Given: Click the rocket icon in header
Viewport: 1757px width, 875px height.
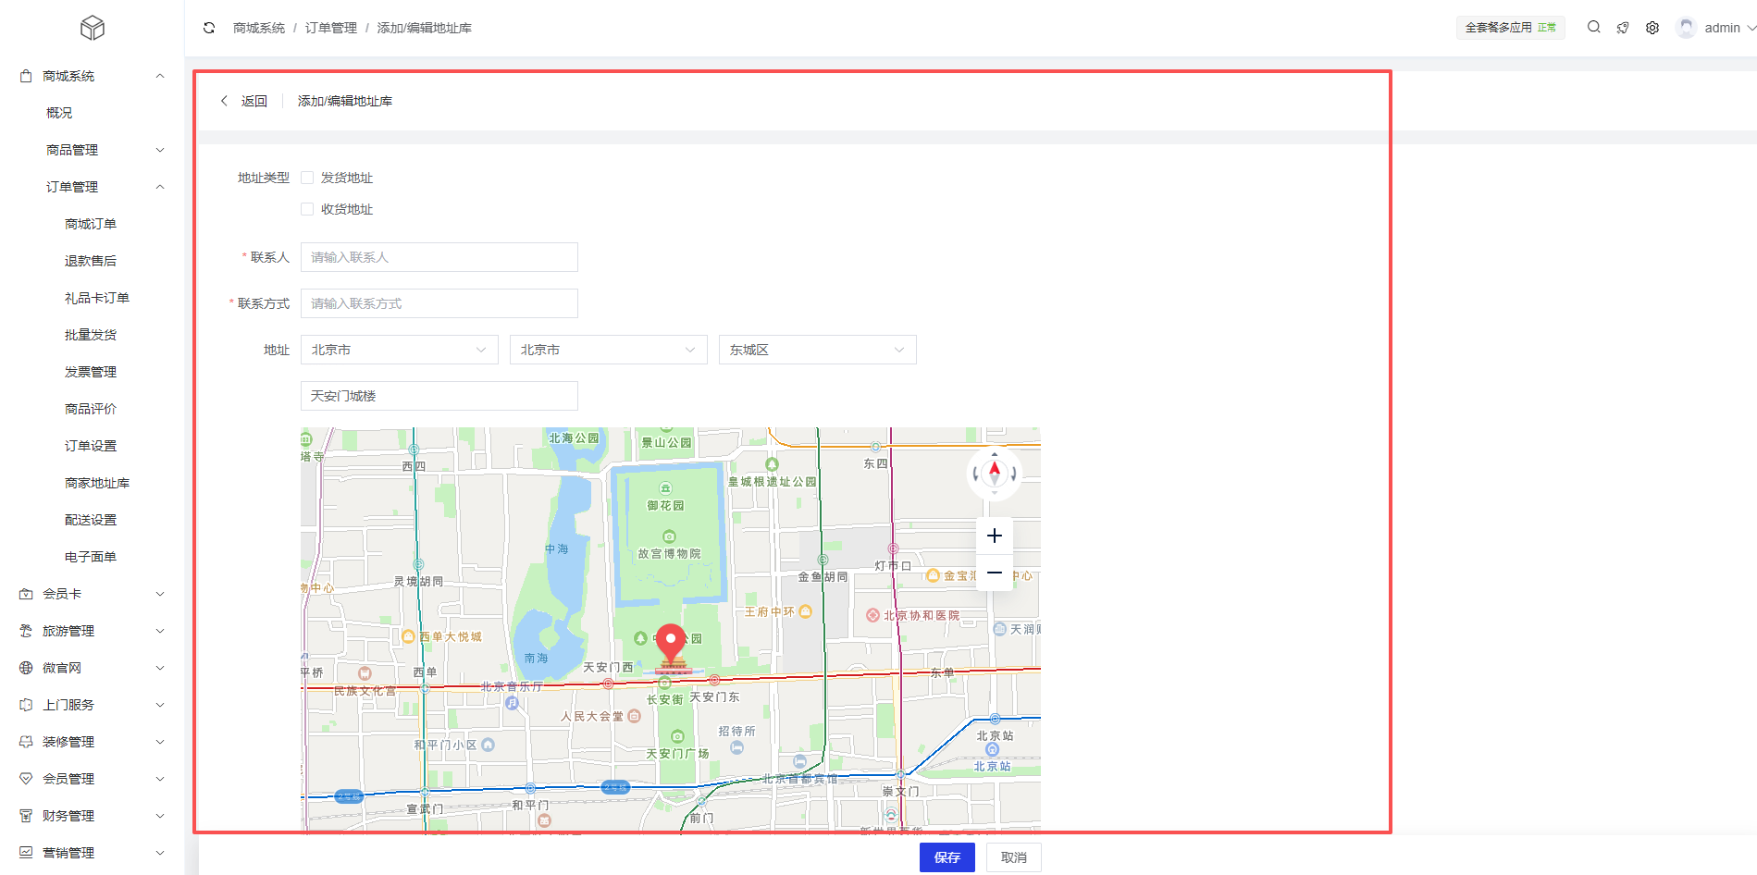Looking at the screenshot, I should tap(1623, 28).
